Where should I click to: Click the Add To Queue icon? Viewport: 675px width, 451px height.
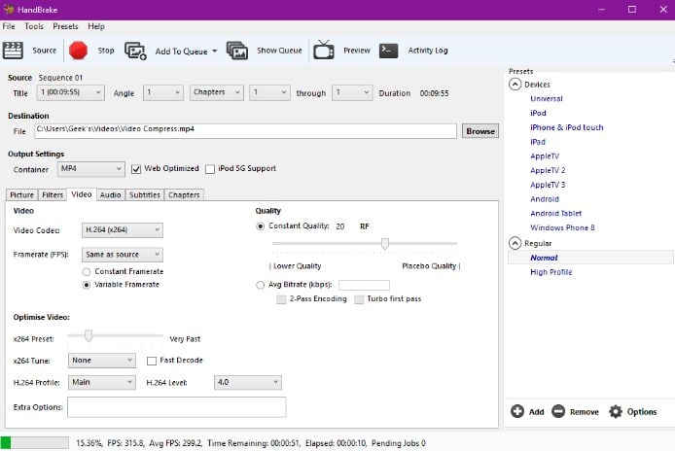135,51
